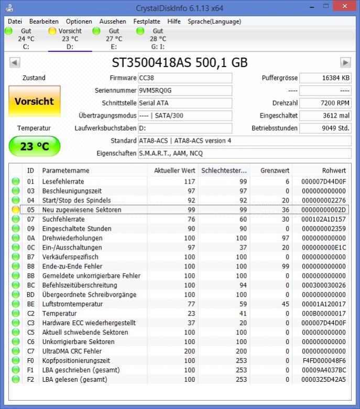360x409 pixels.
Task: Click the disk model title ST3500418AS 500,1 GB
Action: [180, 62]
